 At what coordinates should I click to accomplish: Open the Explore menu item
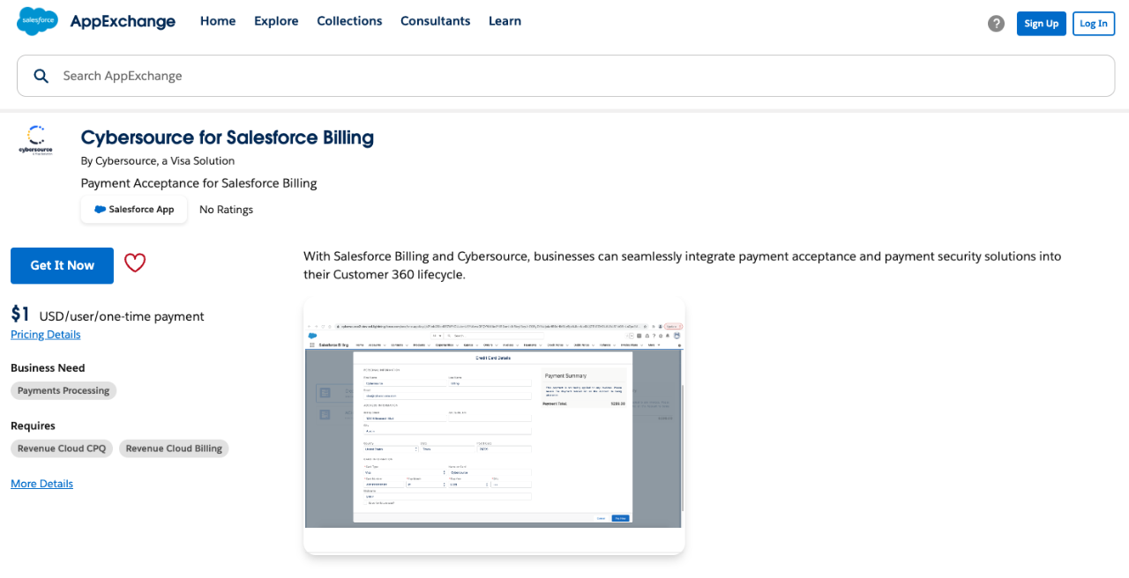[x=276, y=21]
